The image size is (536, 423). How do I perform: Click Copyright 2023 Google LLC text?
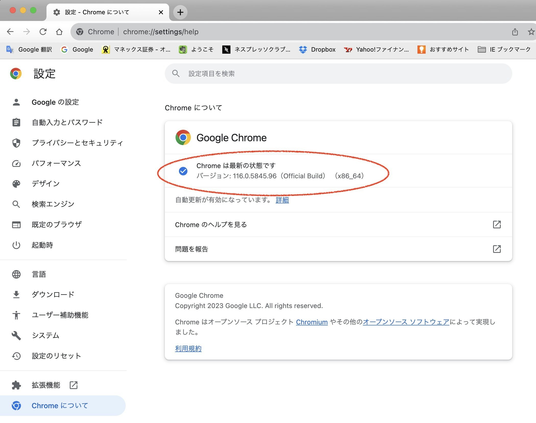click(x=249, y=306)
